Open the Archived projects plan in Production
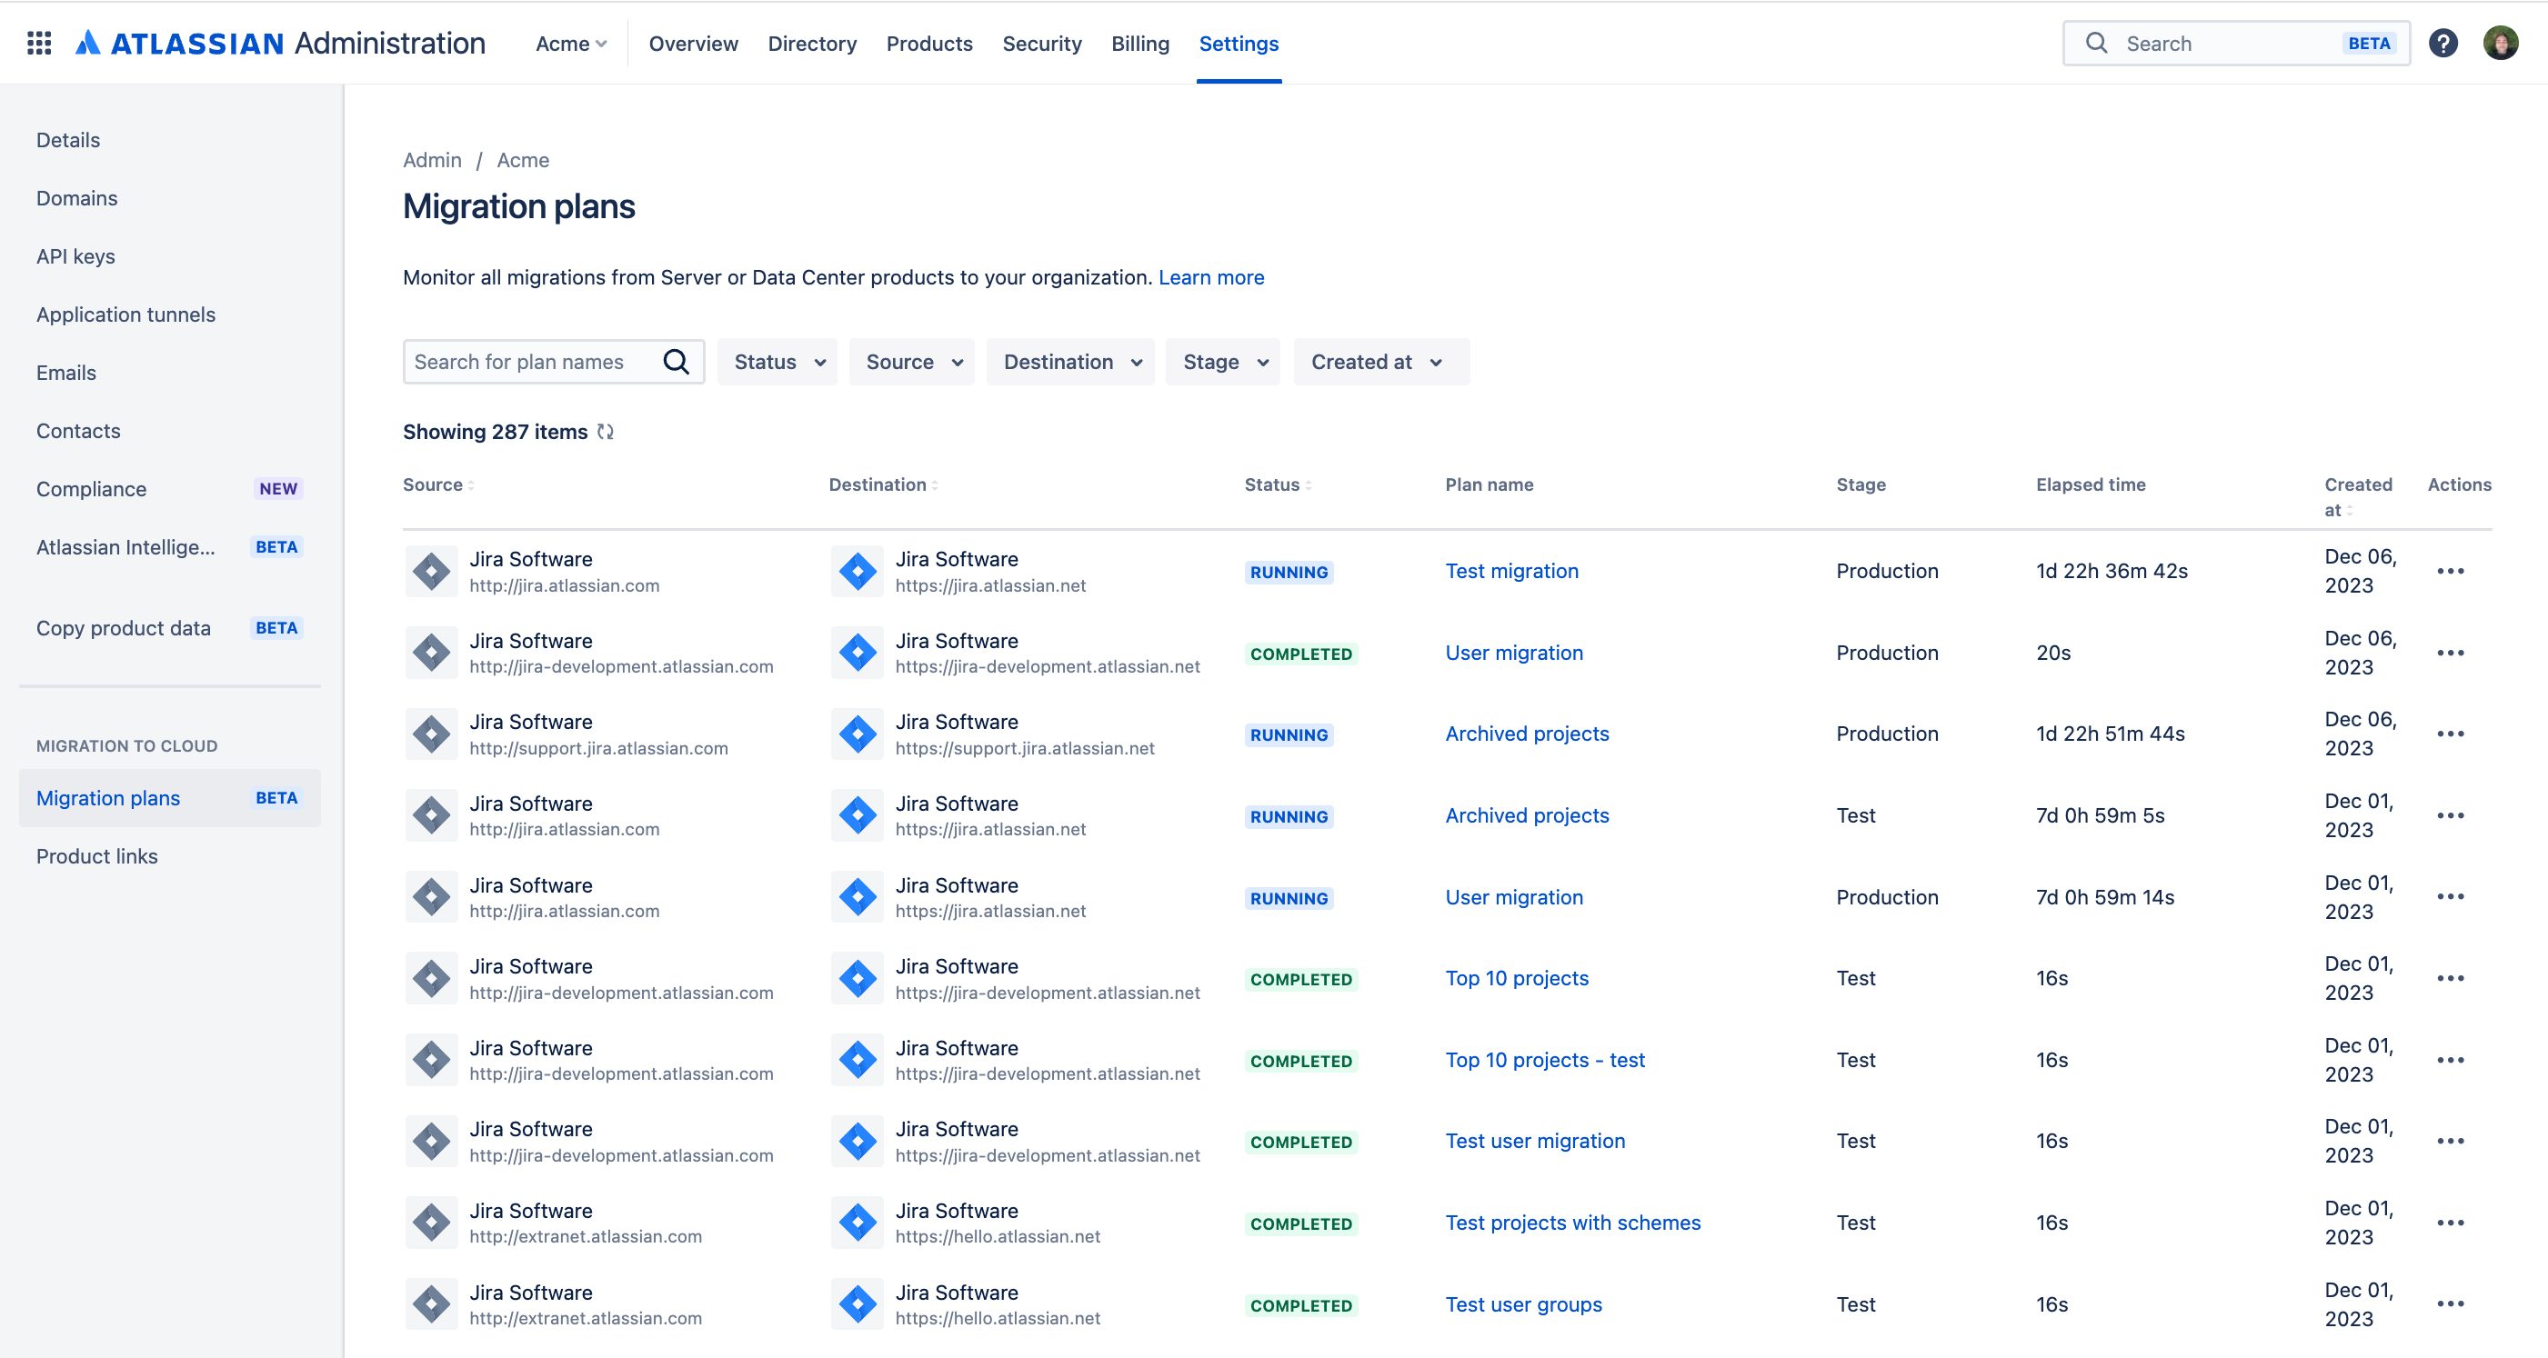Image resolution: width=2548 pixels, height=1358 pixels. tap(1526, 734)
